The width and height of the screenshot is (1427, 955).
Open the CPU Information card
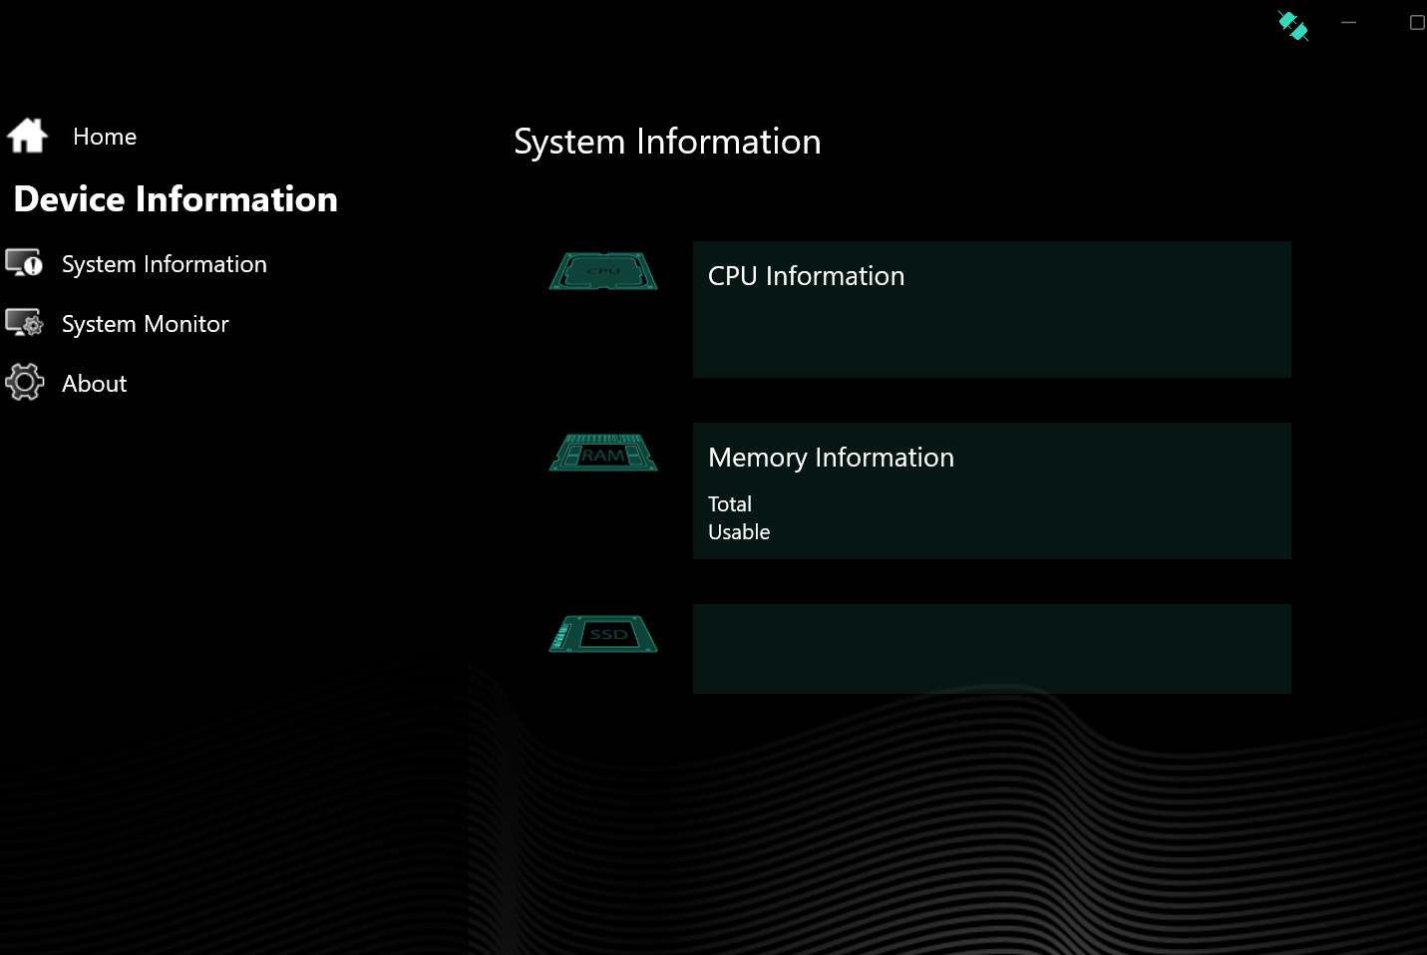click(991, 309)
